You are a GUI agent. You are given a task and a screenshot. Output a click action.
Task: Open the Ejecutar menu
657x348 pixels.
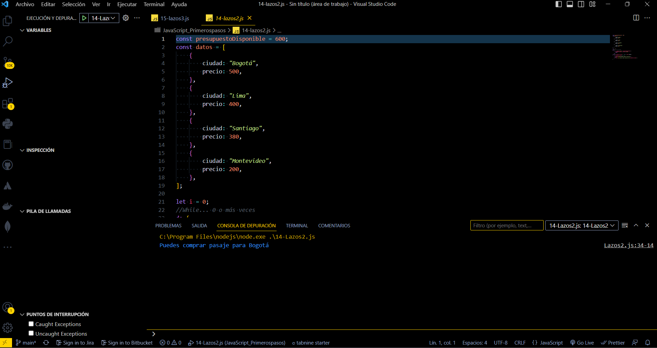pyautogui.click(x=127, y=4)
